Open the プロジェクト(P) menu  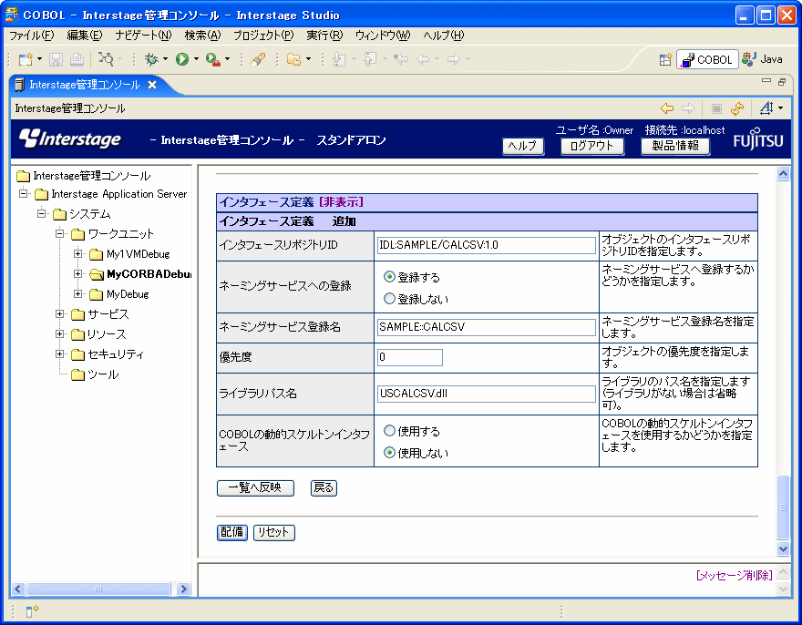coord(263,36)
